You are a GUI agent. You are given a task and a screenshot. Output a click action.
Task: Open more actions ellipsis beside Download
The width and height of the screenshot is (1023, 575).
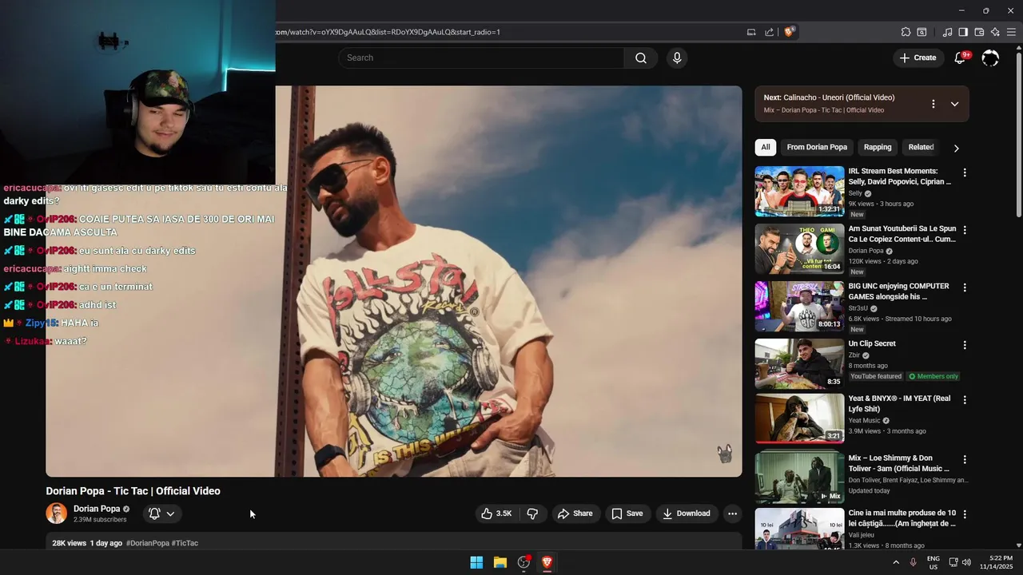tap(732, 514)
